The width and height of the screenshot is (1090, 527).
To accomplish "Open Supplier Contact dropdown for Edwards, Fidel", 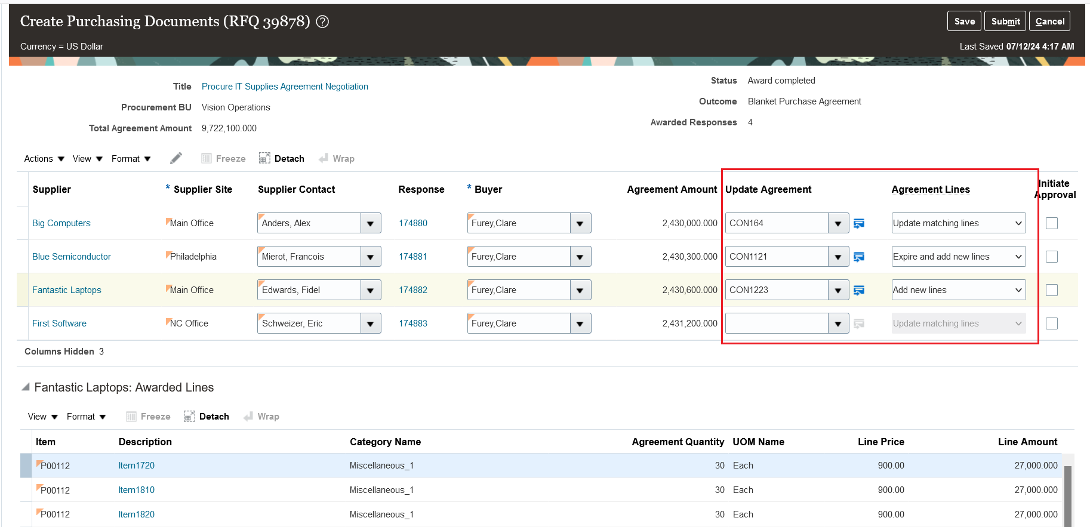I will pyautogui.click(x=371, y=290).
